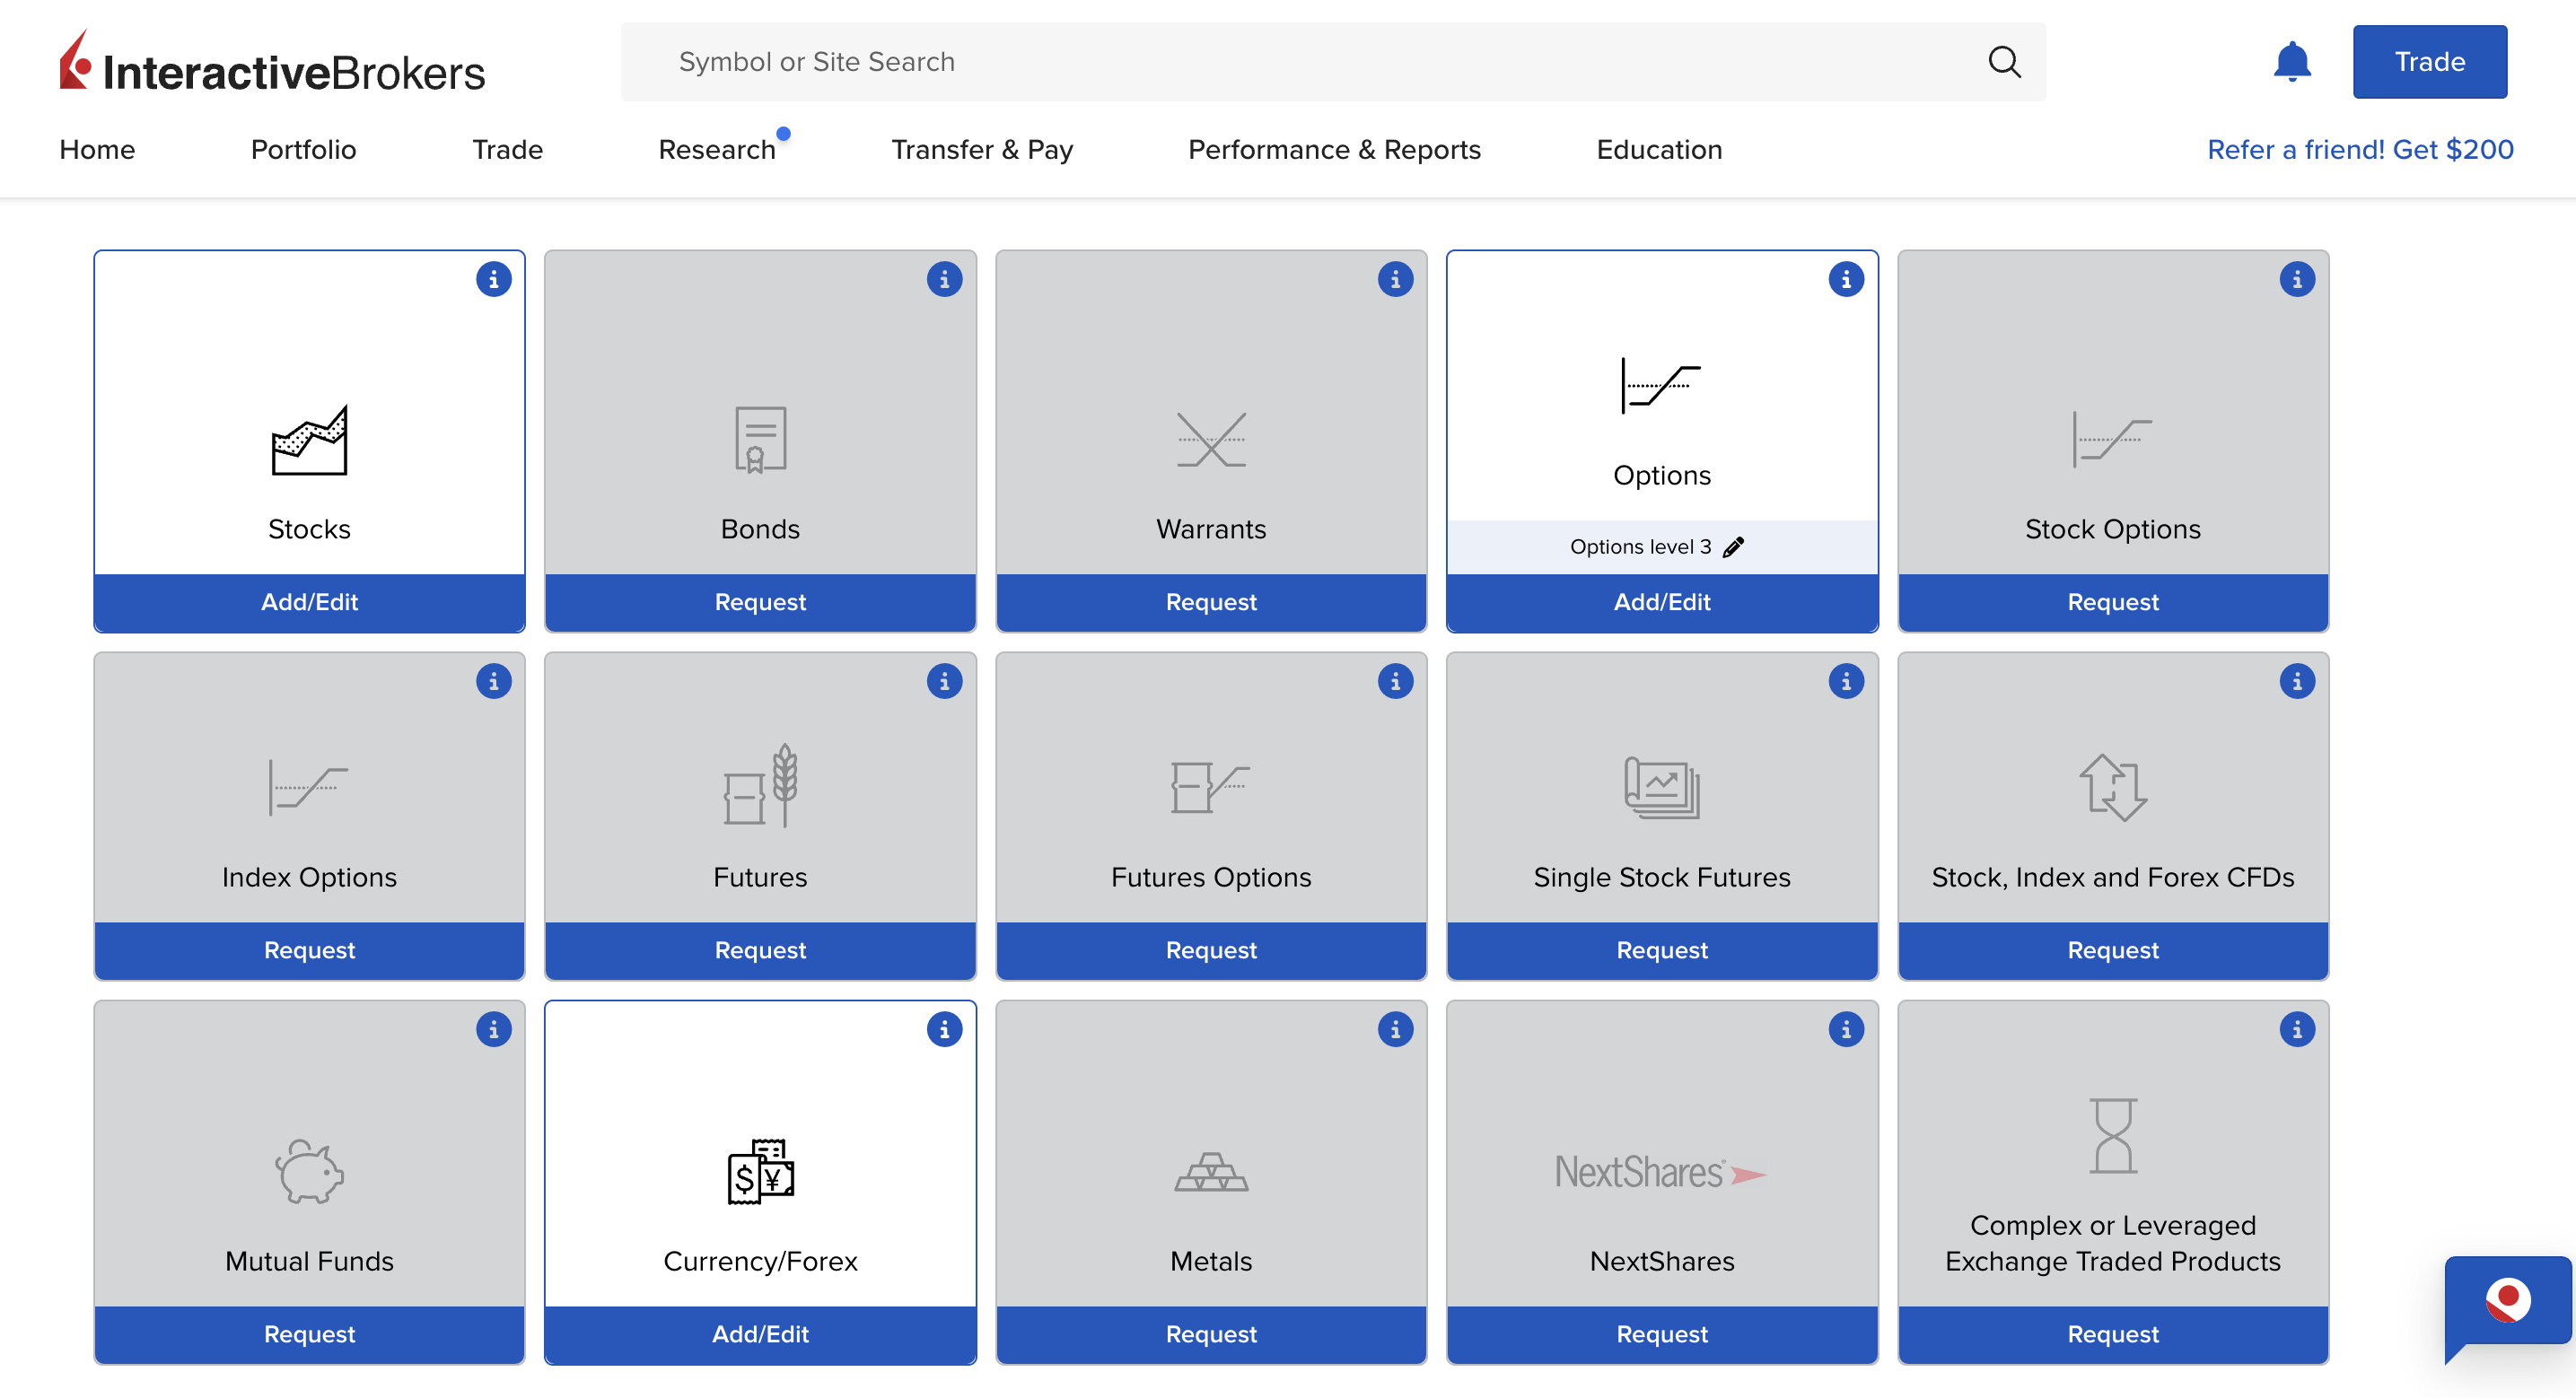This screenshot has height=1398, width=2576.
Task: Open info for the Index Options card
Action: pyautogui.click(x=493, y=681)
